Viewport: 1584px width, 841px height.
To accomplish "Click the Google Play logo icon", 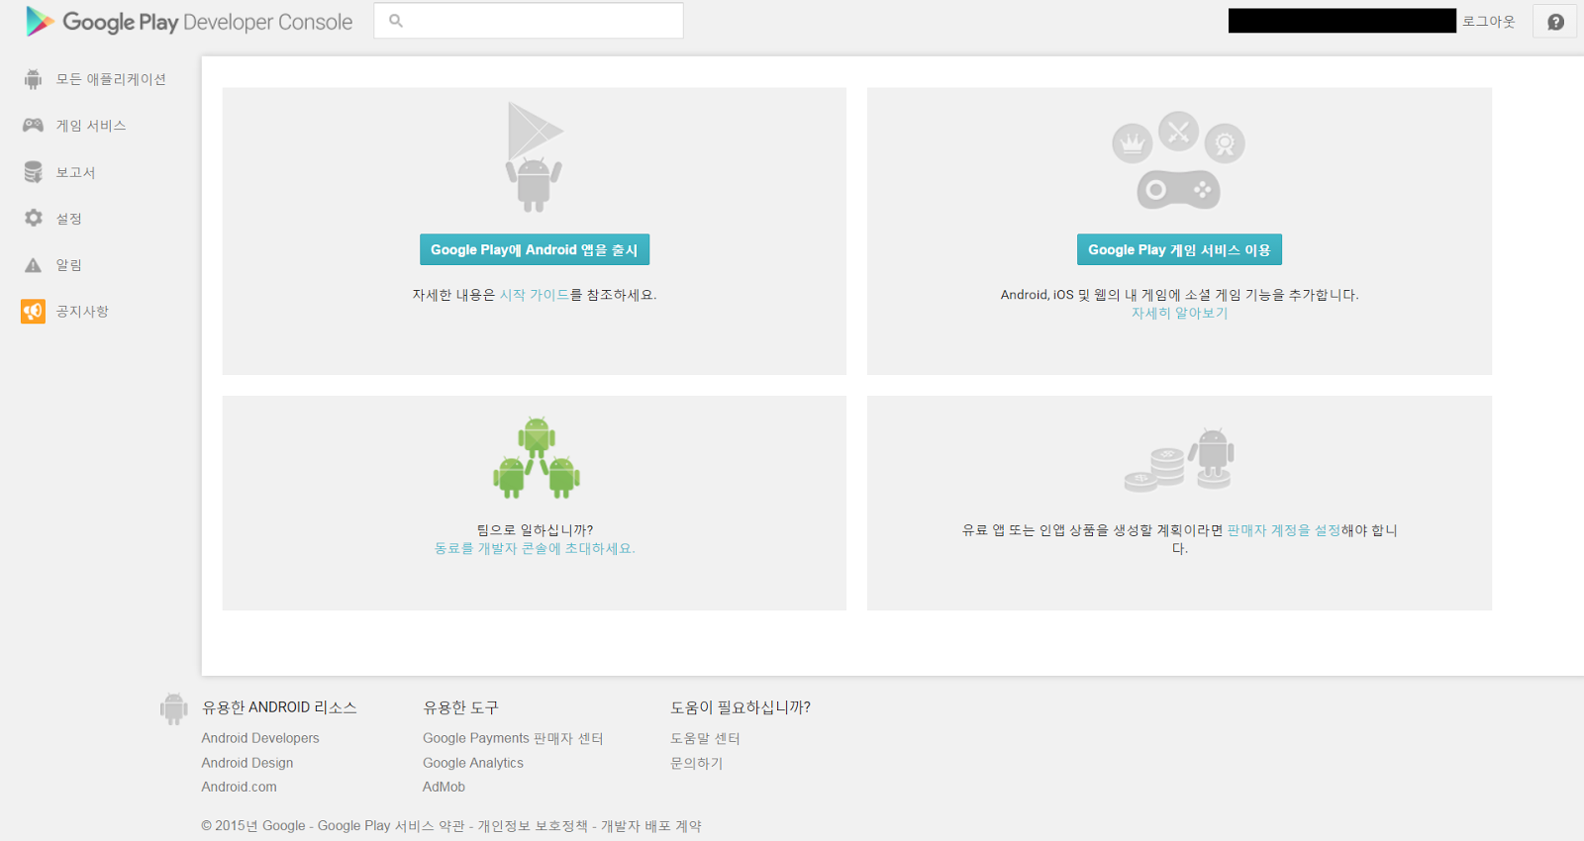I will [40, 21].
